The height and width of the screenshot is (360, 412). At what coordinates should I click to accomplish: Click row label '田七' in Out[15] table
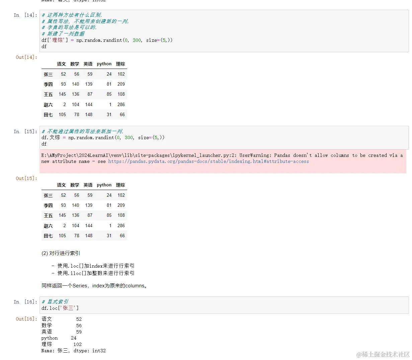click(48, 236)
